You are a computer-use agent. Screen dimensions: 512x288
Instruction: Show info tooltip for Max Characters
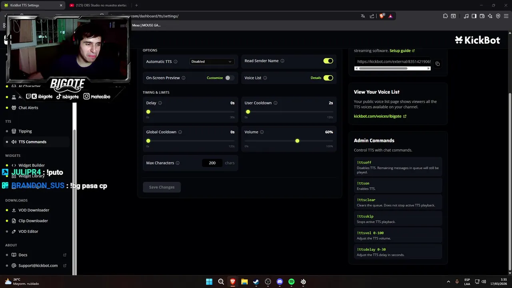coord(178,163)
